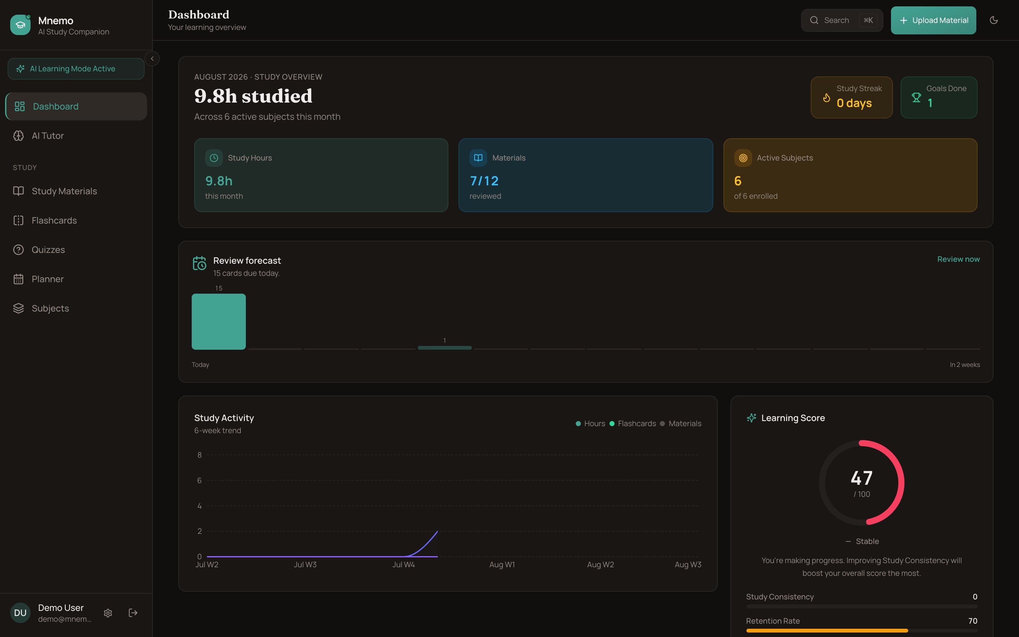
Task: Toggle the dark mode moon icon
Action: 994,20
